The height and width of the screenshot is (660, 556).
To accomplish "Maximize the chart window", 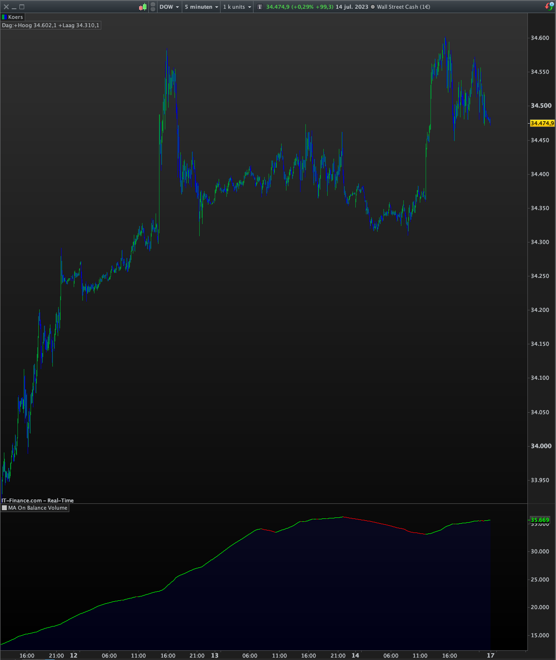I will click(22, 7).
